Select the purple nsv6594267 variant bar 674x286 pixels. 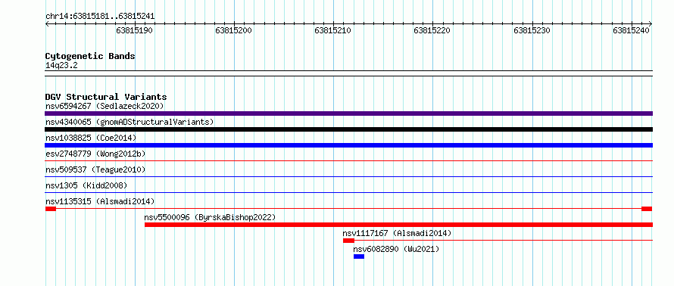348,113
